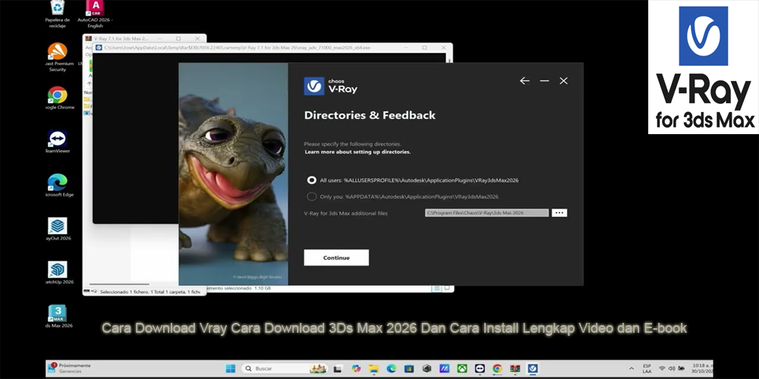Open ESP LAA language switcher
The image size is (759, 379).
[647, 368]
